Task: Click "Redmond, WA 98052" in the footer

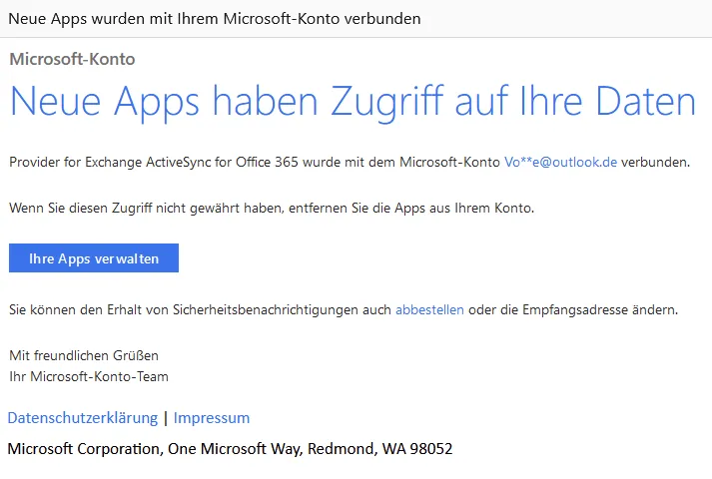Action: coord(380,449)
